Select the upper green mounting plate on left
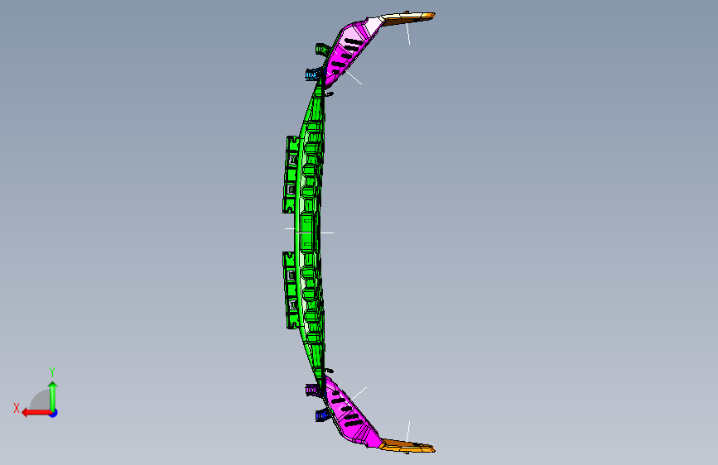The width and height of the screenshot is (718, 465). click(x=291, y=175)
